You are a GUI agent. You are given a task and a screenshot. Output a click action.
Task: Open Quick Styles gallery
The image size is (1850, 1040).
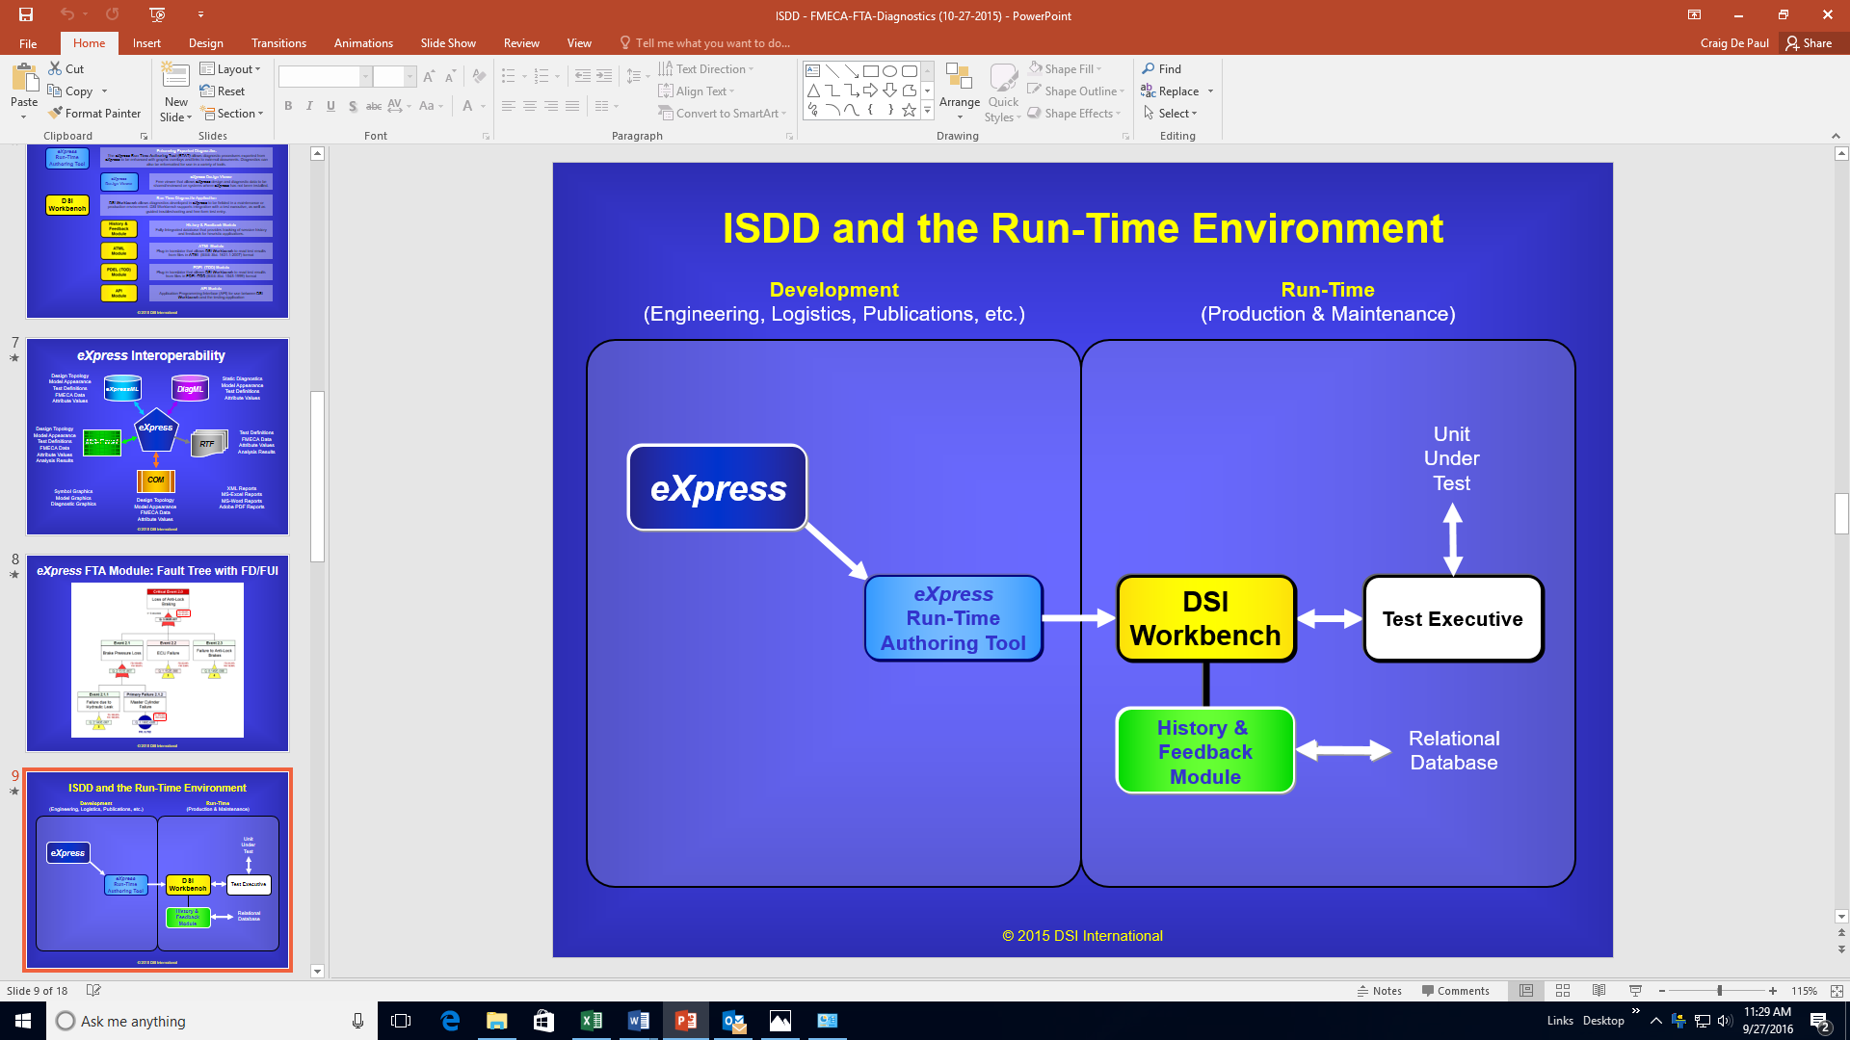(1003, 91)
